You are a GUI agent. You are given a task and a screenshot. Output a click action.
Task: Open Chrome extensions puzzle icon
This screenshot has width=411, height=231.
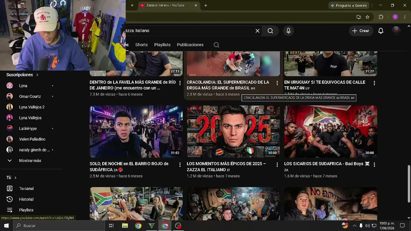coord(381,17)
